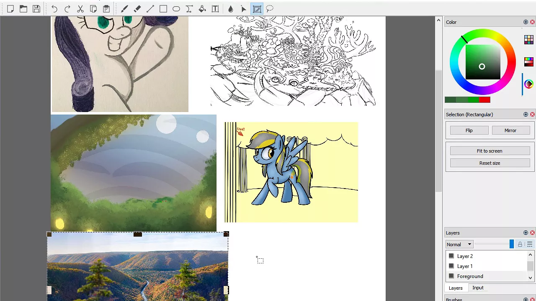536x301 pixels.
Task: Select the Brush tool
Action: (x=124, y=9)
